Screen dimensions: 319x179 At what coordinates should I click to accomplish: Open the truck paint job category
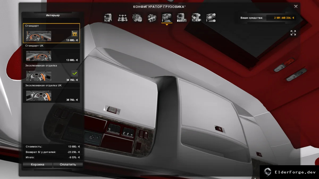point(182,18)
